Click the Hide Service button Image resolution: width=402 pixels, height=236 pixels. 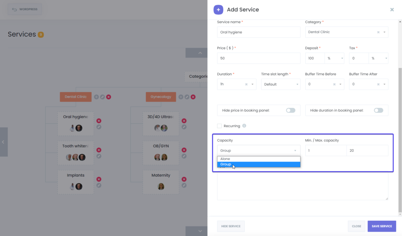[231, 226]
